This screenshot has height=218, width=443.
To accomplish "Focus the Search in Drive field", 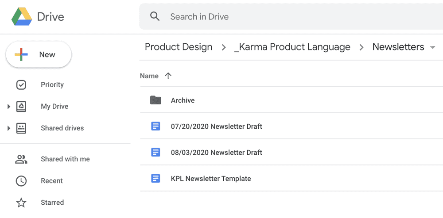I will [x=291, y=16].
